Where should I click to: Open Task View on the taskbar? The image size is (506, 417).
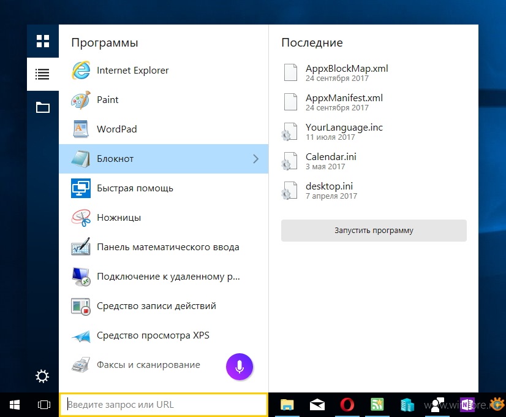[44, 405]
